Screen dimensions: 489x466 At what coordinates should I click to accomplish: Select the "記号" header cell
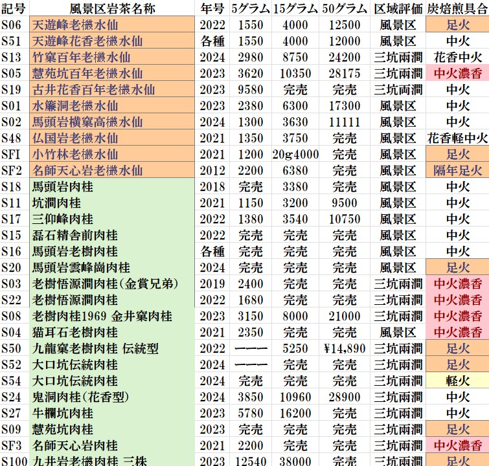pyautogui.click(x=14, y=8)
